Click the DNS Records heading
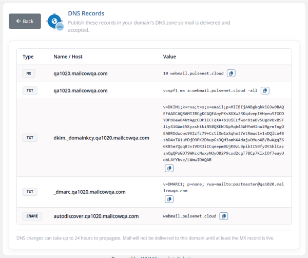This screenshot has height=258, width=308. pyautogui.click(x=86, y=13)
